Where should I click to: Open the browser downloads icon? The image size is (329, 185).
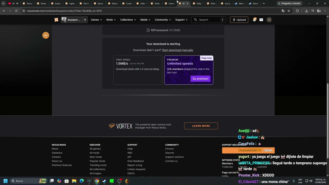pos(306,11)
